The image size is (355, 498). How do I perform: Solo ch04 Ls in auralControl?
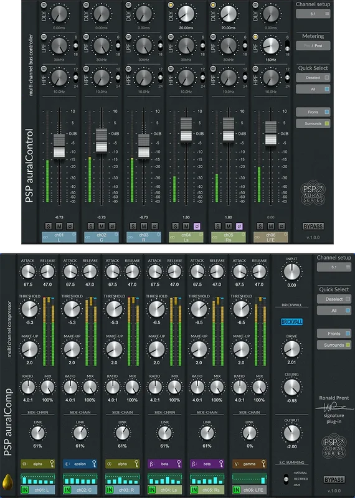pyautogui.click(x=176, y=226)
